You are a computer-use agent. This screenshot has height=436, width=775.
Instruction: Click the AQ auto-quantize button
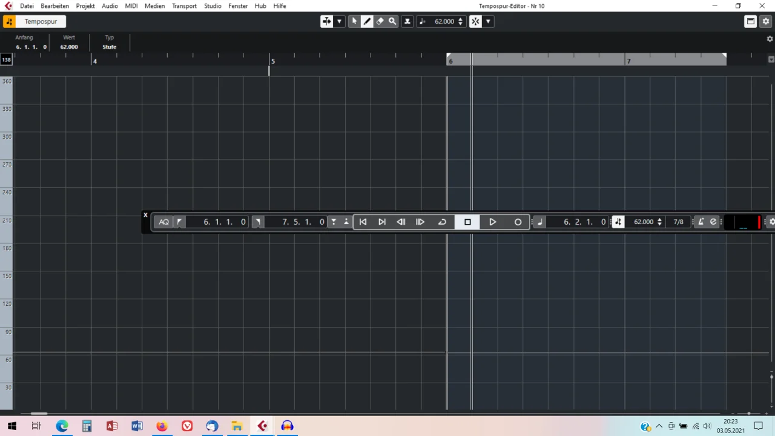pos(163,222)
